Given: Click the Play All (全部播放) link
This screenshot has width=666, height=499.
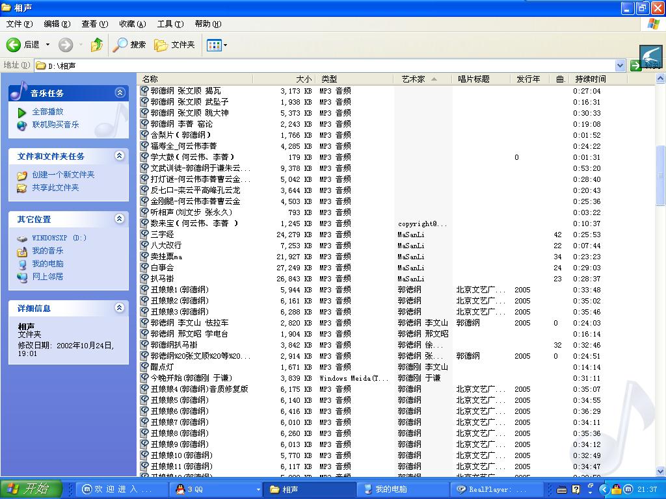Looking at the screenshot, I should pos(47,112).
